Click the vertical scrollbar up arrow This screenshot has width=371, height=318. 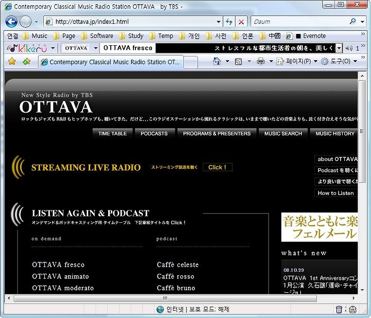[362, 76]
